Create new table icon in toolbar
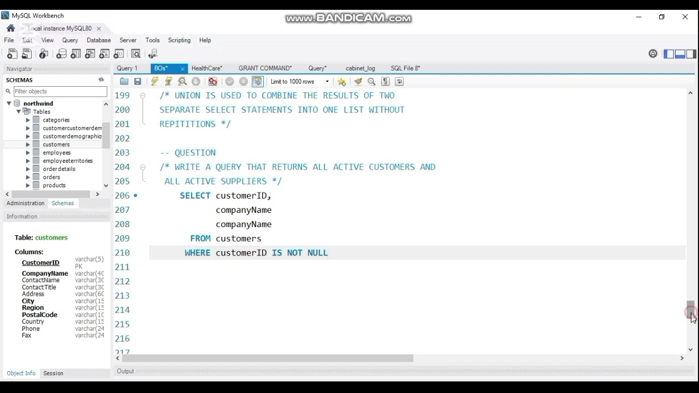This screenshot has height=393, width=699. [x=76, y=53]
